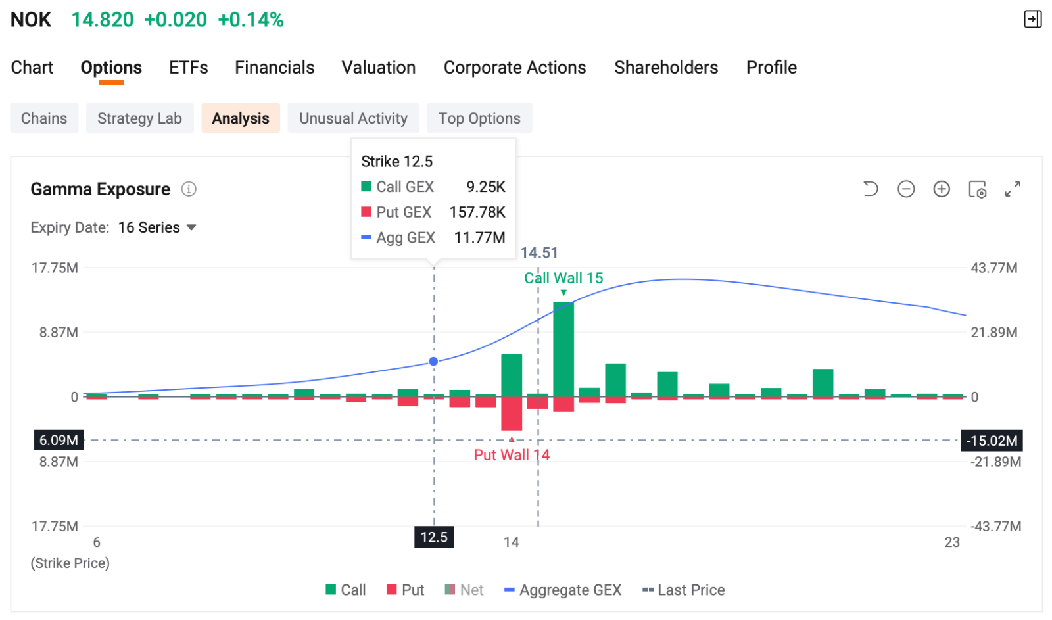The width and height of the screenshot is (1052, 620).
Task: Open Strategy Lab sub-tab
Action: point(139,118)
